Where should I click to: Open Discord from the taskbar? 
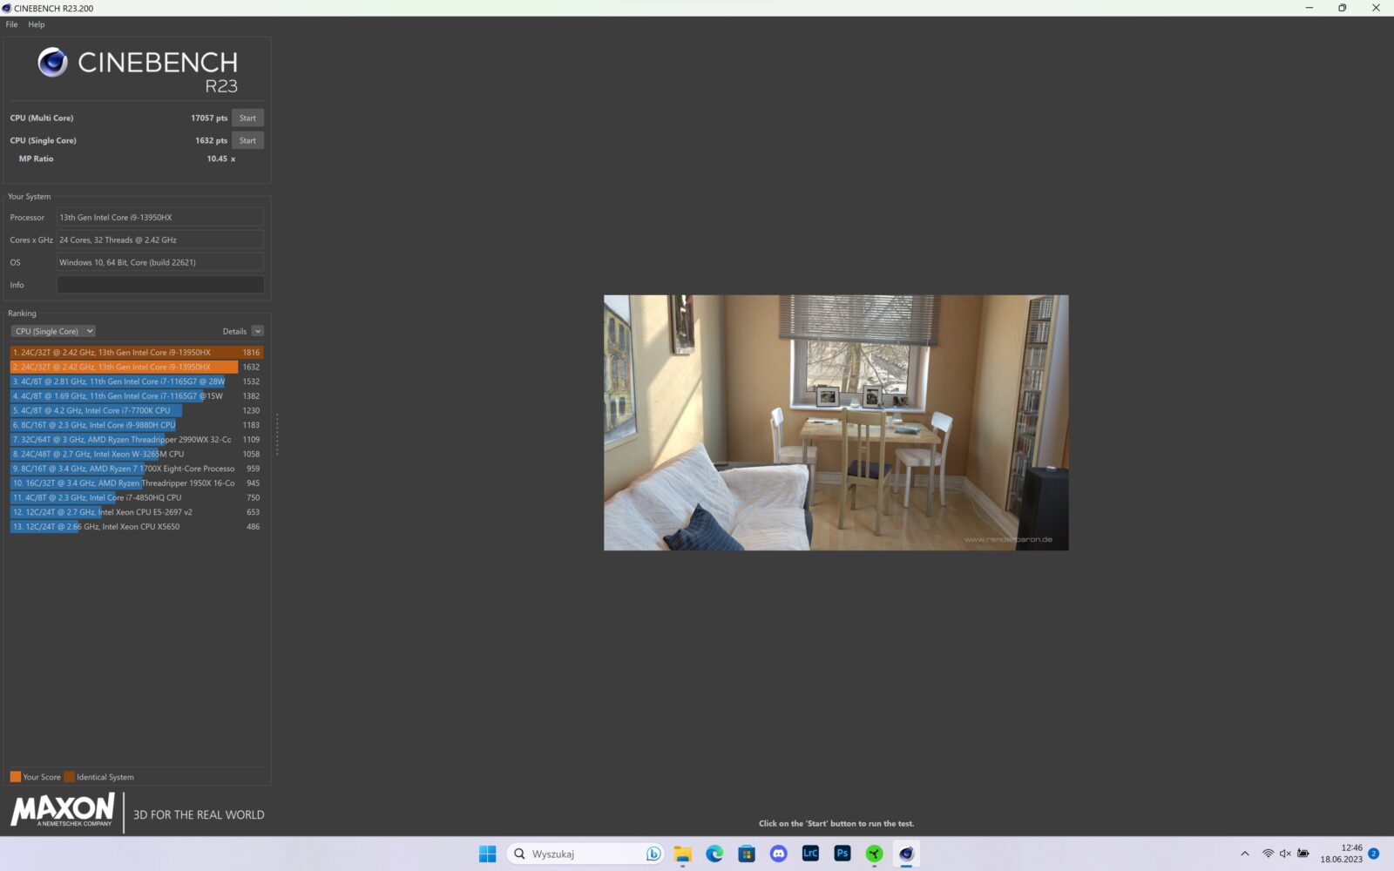pos(778,854)
